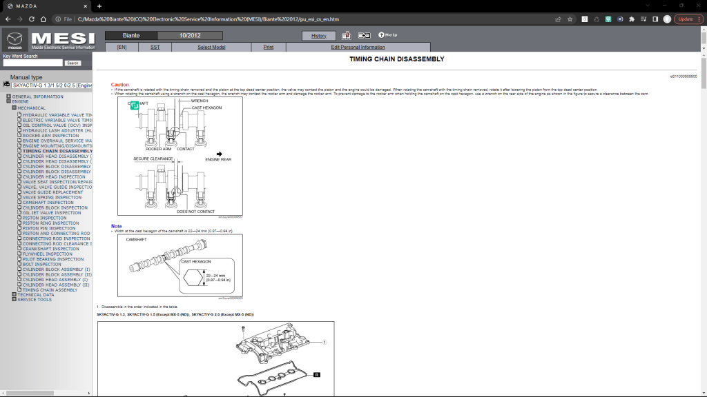Click Chrome's Extensions puzzle icon

pos(630,19)
